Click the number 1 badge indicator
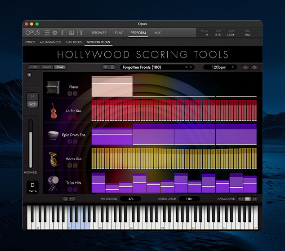285x251 pixels. 29,75
